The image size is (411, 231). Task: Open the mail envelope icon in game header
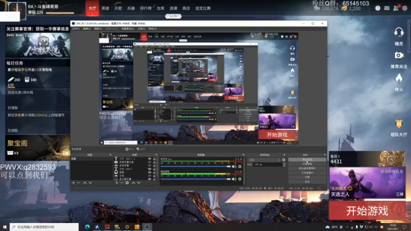pyautogui.click(x=387, y=8)
